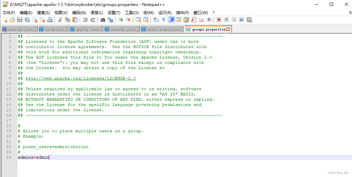The image size is (352, 177).
Task: Start macro recording
Action: coord(219,19)
